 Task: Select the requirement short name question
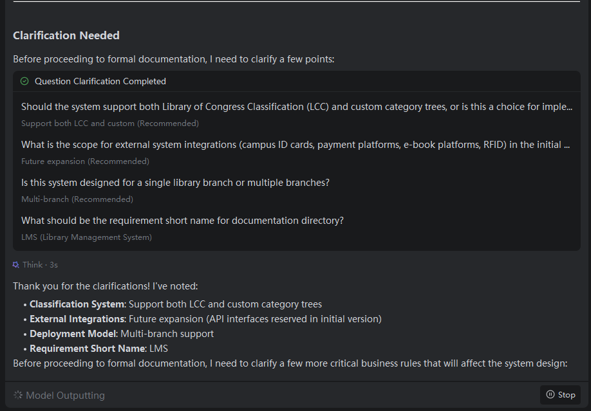[182, 221]
